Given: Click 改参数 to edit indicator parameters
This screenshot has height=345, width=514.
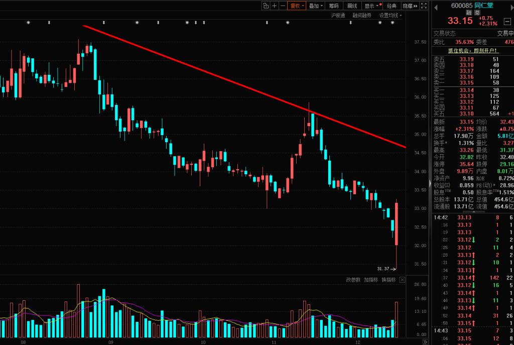Looking at the screenshot, I should pyautogui.click(x=353, y=280).
